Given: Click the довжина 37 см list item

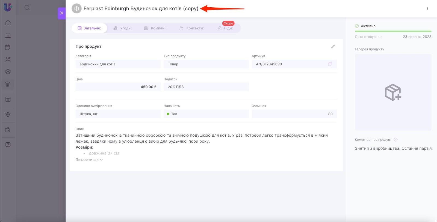Looking at the screenshot, I should coord(104,153).
